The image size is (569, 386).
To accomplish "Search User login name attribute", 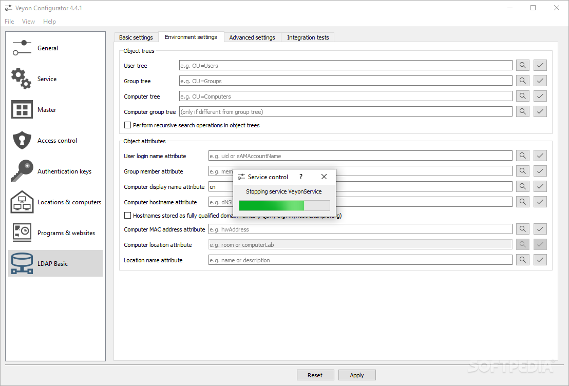I will [x=523, y=156].
